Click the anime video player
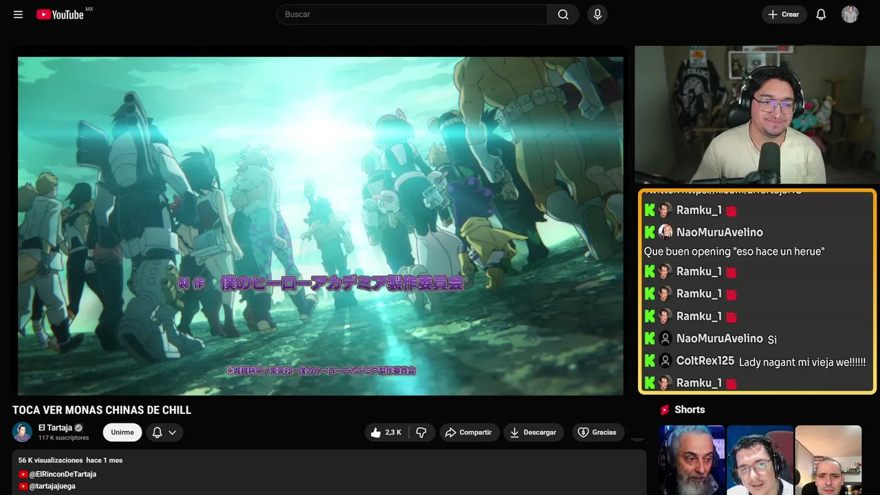The height and width of the screenshot is (495, 880). [320, 225]
